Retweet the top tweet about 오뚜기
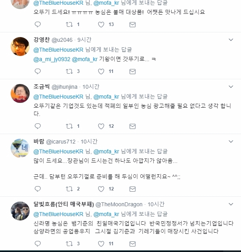Image resolution: width=241 pixels, height=252 pixels. coord(69,24)
